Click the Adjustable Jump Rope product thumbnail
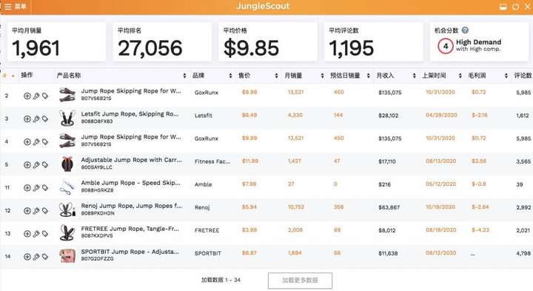This screenshot has width=533, height=291. tap(67, 164)
